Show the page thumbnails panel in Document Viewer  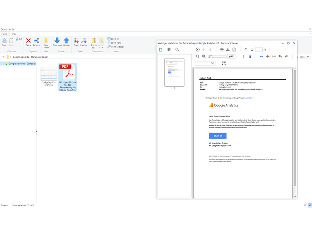click(x=161, y=50)
